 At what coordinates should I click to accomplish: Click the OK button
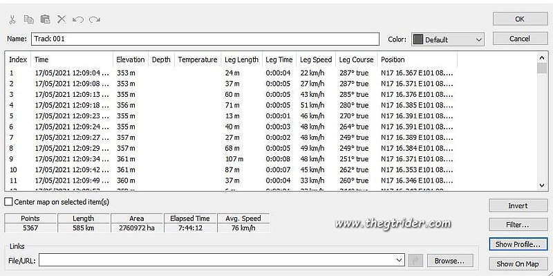click(520, 19)
